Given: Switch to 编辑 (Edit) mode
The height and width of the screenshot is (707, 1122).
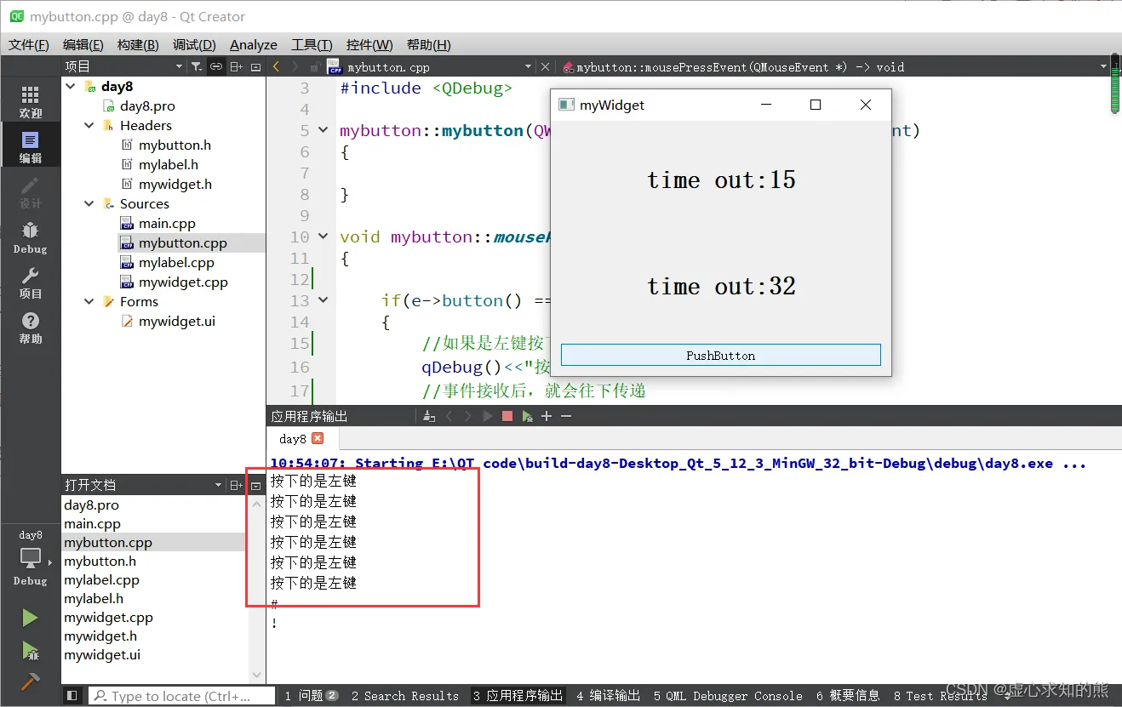Looking at the screenshot, I should click(x=30, y=146).
